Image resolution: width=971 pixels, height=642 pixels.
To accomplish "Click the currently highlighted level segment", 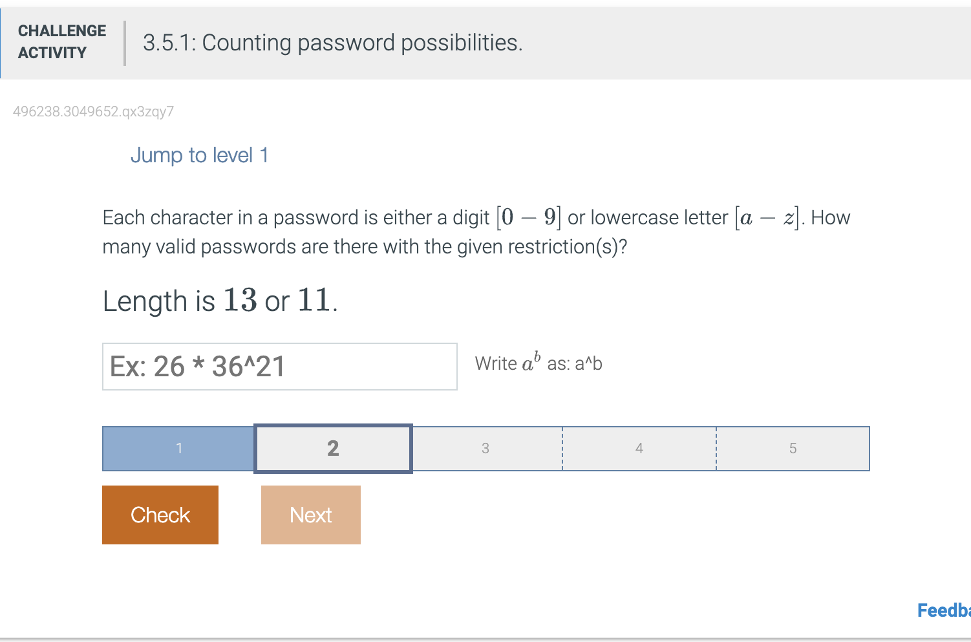I will coord(332,448).
